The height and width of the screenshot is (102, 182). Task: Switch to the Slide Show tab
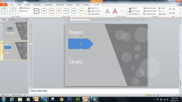[x=60, y=5]
